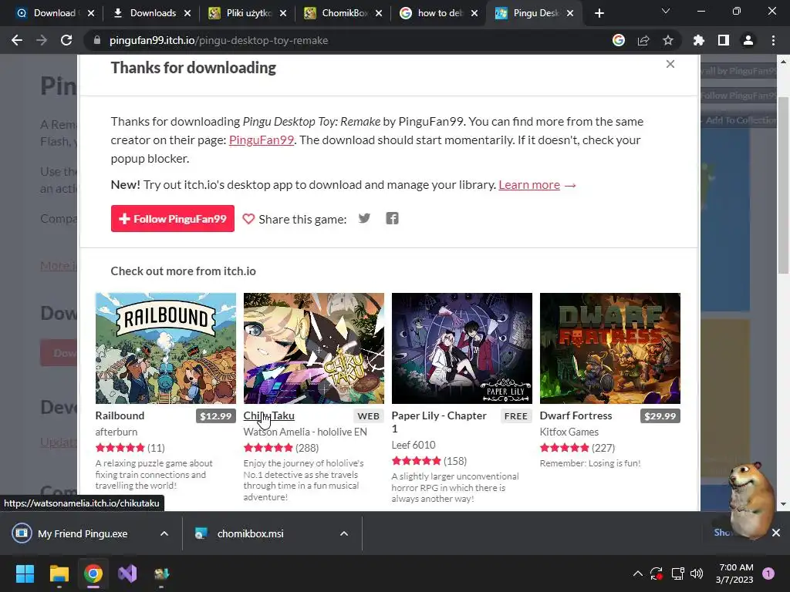Viewport: 790px width, 592px height.
Task: Expand chomikbox.msi download options
Action: click(x=344, y=533)
